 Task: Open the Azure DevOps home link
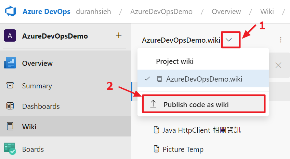click(47, 12)
